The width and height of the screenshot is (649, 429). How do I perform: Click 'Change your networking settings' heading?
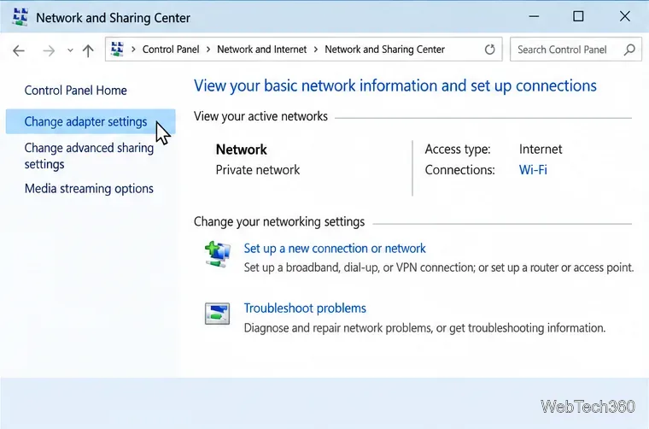[x=279, y=221]
